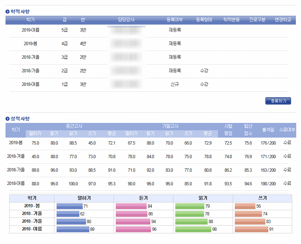Viewport: 301px width, 244px height.
Task: Click the 성적사항 section arrow icon
Action: tap(8, 119)
